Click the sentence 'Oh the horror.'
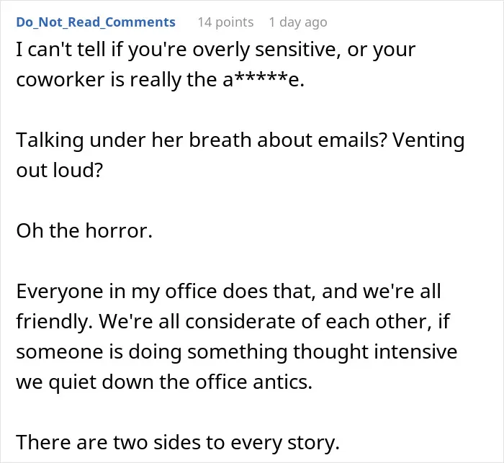 point(84,231)
